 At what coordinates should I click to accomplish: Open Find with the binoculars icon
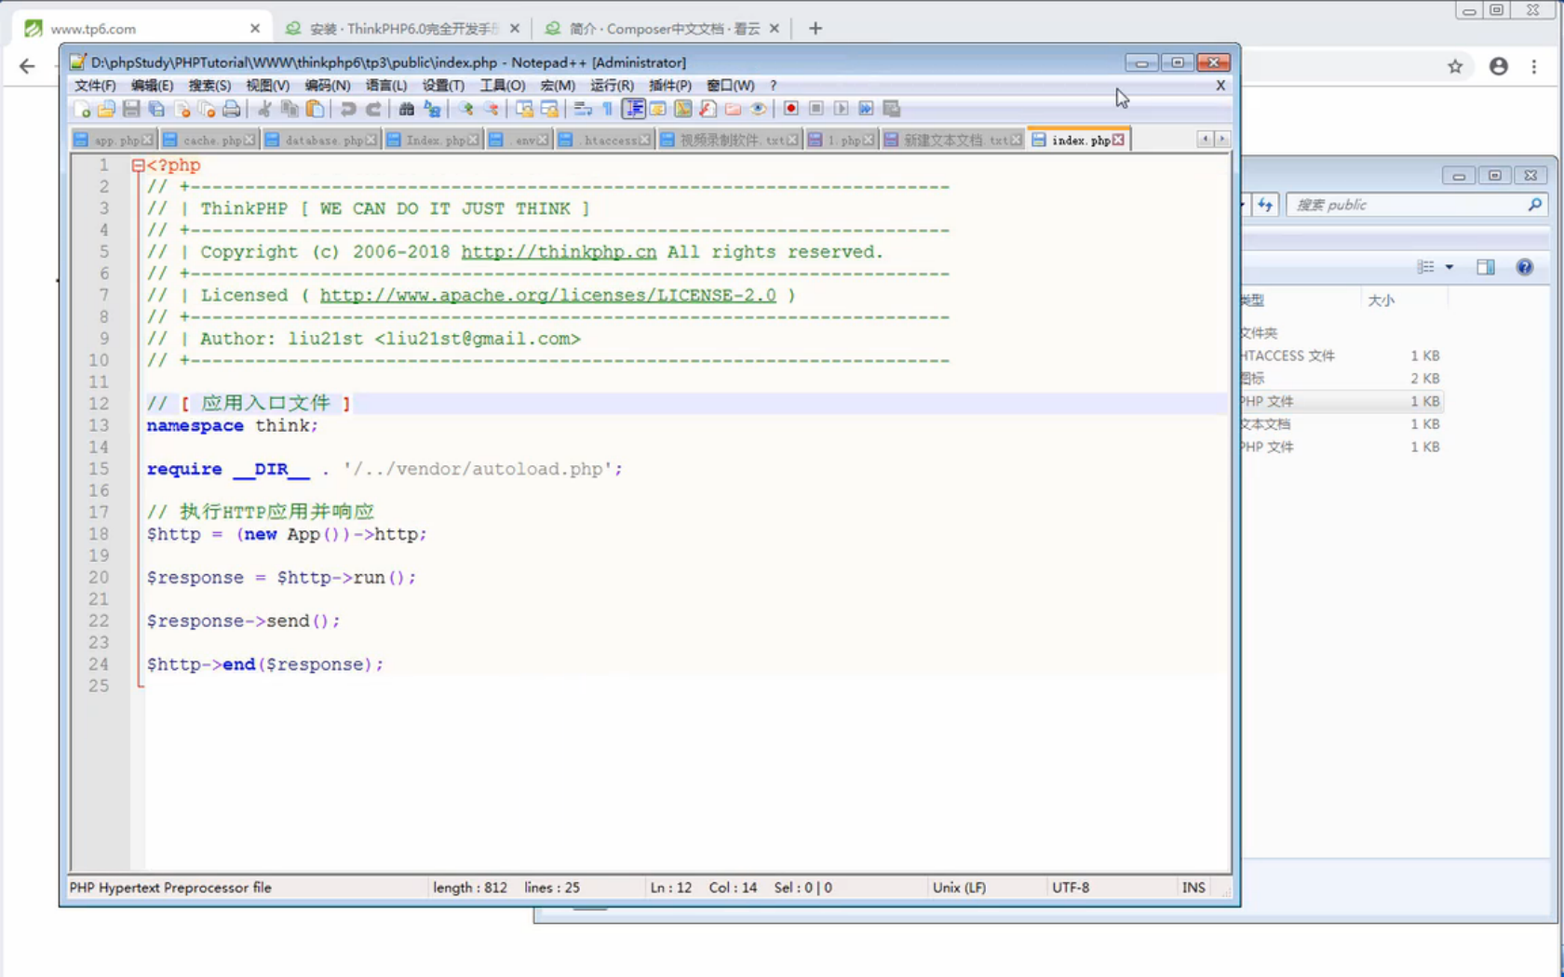pyautogui.click(x=406, y=109)
